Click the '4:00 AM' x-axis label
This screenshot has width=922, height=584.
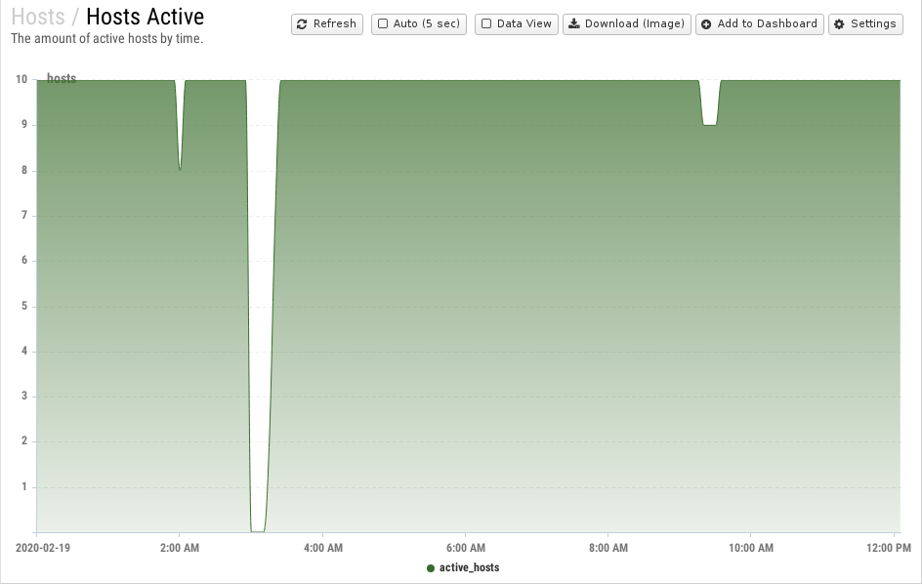coord(323,548)
